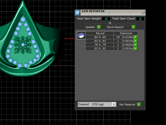Click the green arrow next to Save Report
166x125 pixels.
pyautogui.click(x=133, y=27)
